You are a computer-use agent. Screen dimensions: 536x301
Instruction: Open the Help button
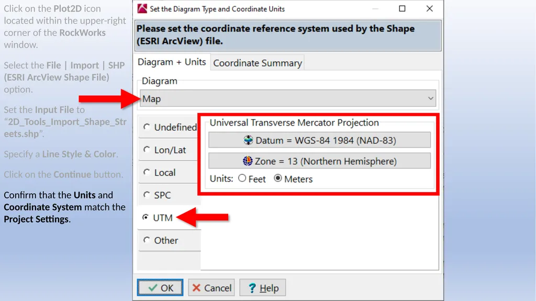[x=263, y=288]
